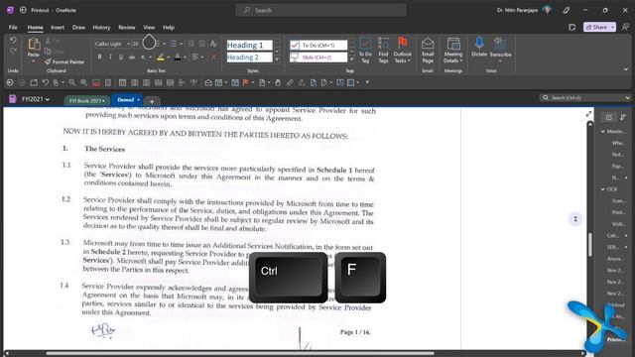Switch to the Review tab

click(127, 28)
